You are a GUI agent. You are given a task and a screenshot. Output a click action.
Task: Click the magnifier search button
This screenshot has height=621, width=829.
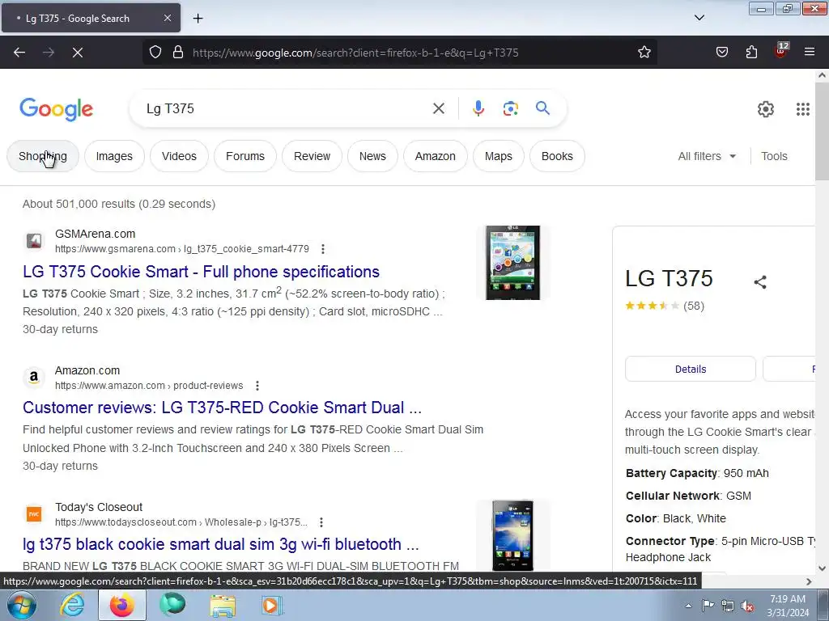click(542, 108)
